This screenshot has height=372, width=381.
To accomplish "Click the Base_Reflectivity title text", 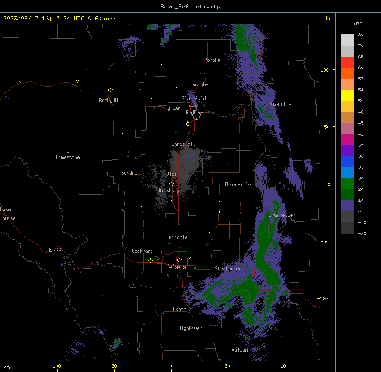I will click(x=190, y=7).
